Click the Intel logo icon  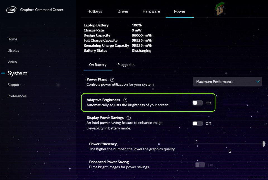[11, 10]
